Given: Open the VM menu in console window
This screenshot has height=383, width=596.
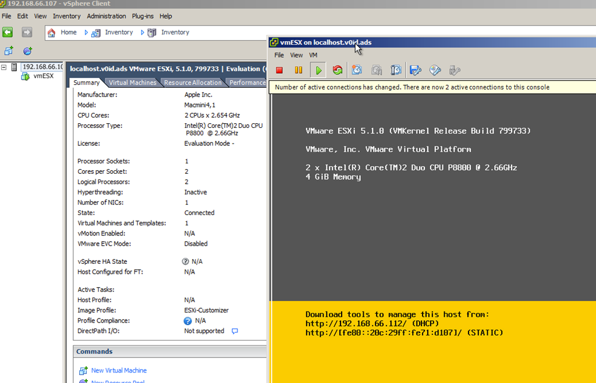Looking at the screenshot, I should tap(313, 55).
